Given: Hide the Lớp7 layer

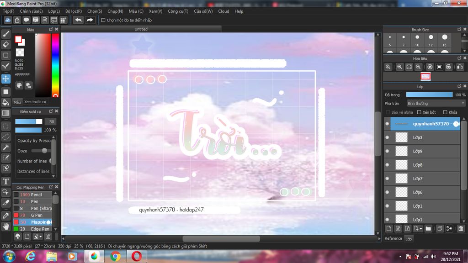Looking at the screenshot, I should (x=387, y=179).
